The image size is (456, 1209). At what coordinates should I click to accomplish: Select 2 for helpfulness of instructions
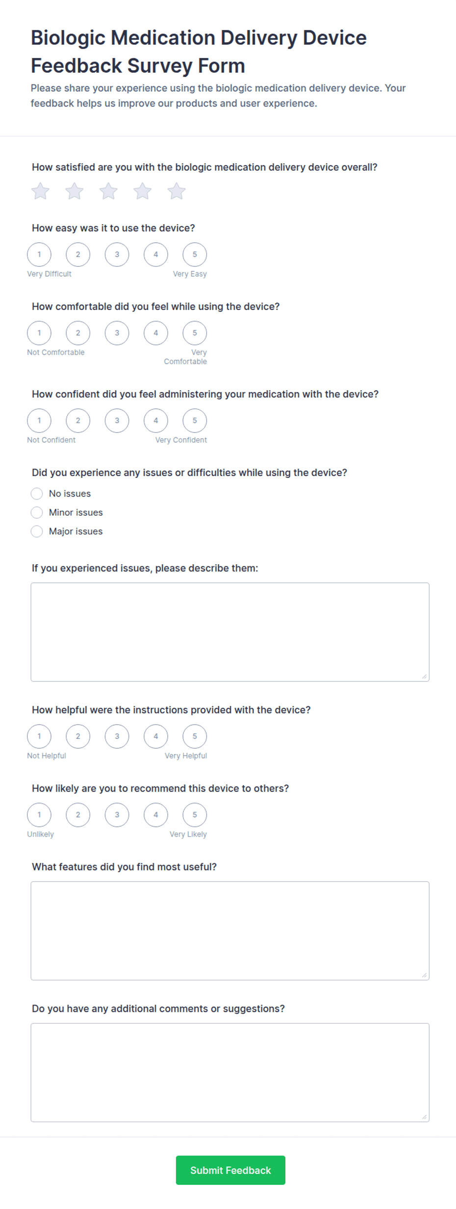pos(78,736)
